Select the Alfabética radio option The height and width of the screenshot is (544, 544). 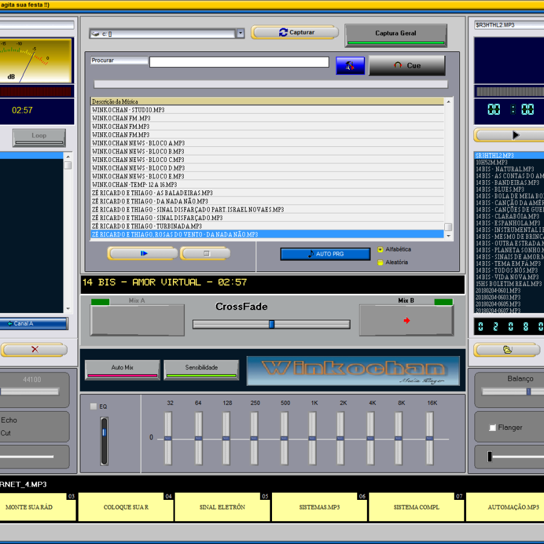pos(380,250)
